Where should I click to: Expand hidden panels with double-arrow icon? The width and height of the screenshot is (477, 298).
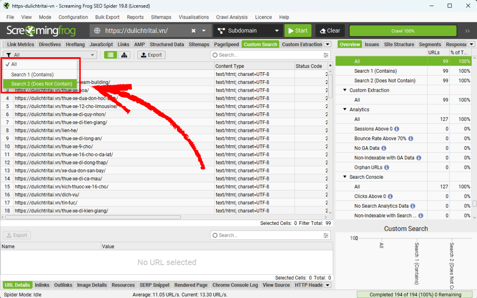coord(467,31)
